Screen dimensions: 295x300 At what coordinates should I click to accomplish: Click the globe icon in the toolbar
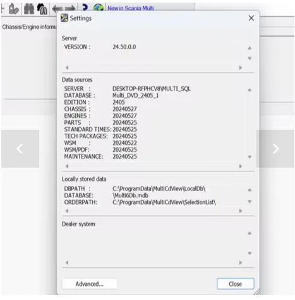tap(99, 8)
